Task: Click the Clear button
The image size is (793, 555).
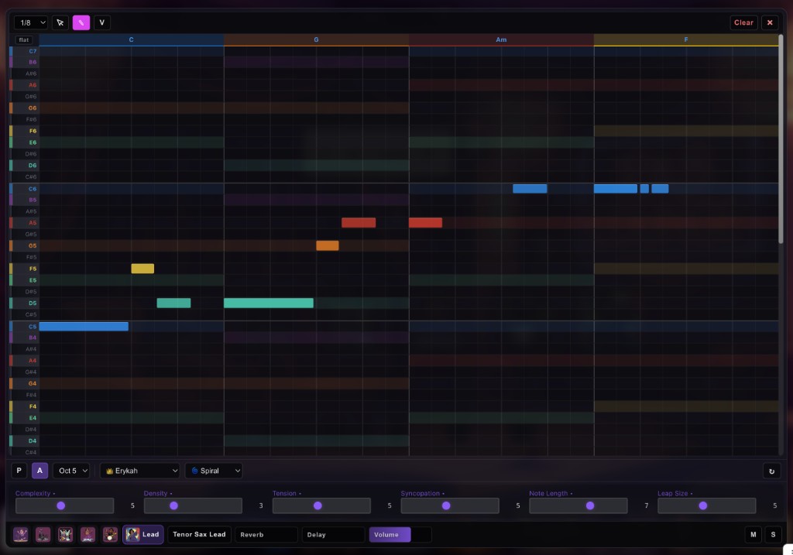Action: click(x=743, y=22)
